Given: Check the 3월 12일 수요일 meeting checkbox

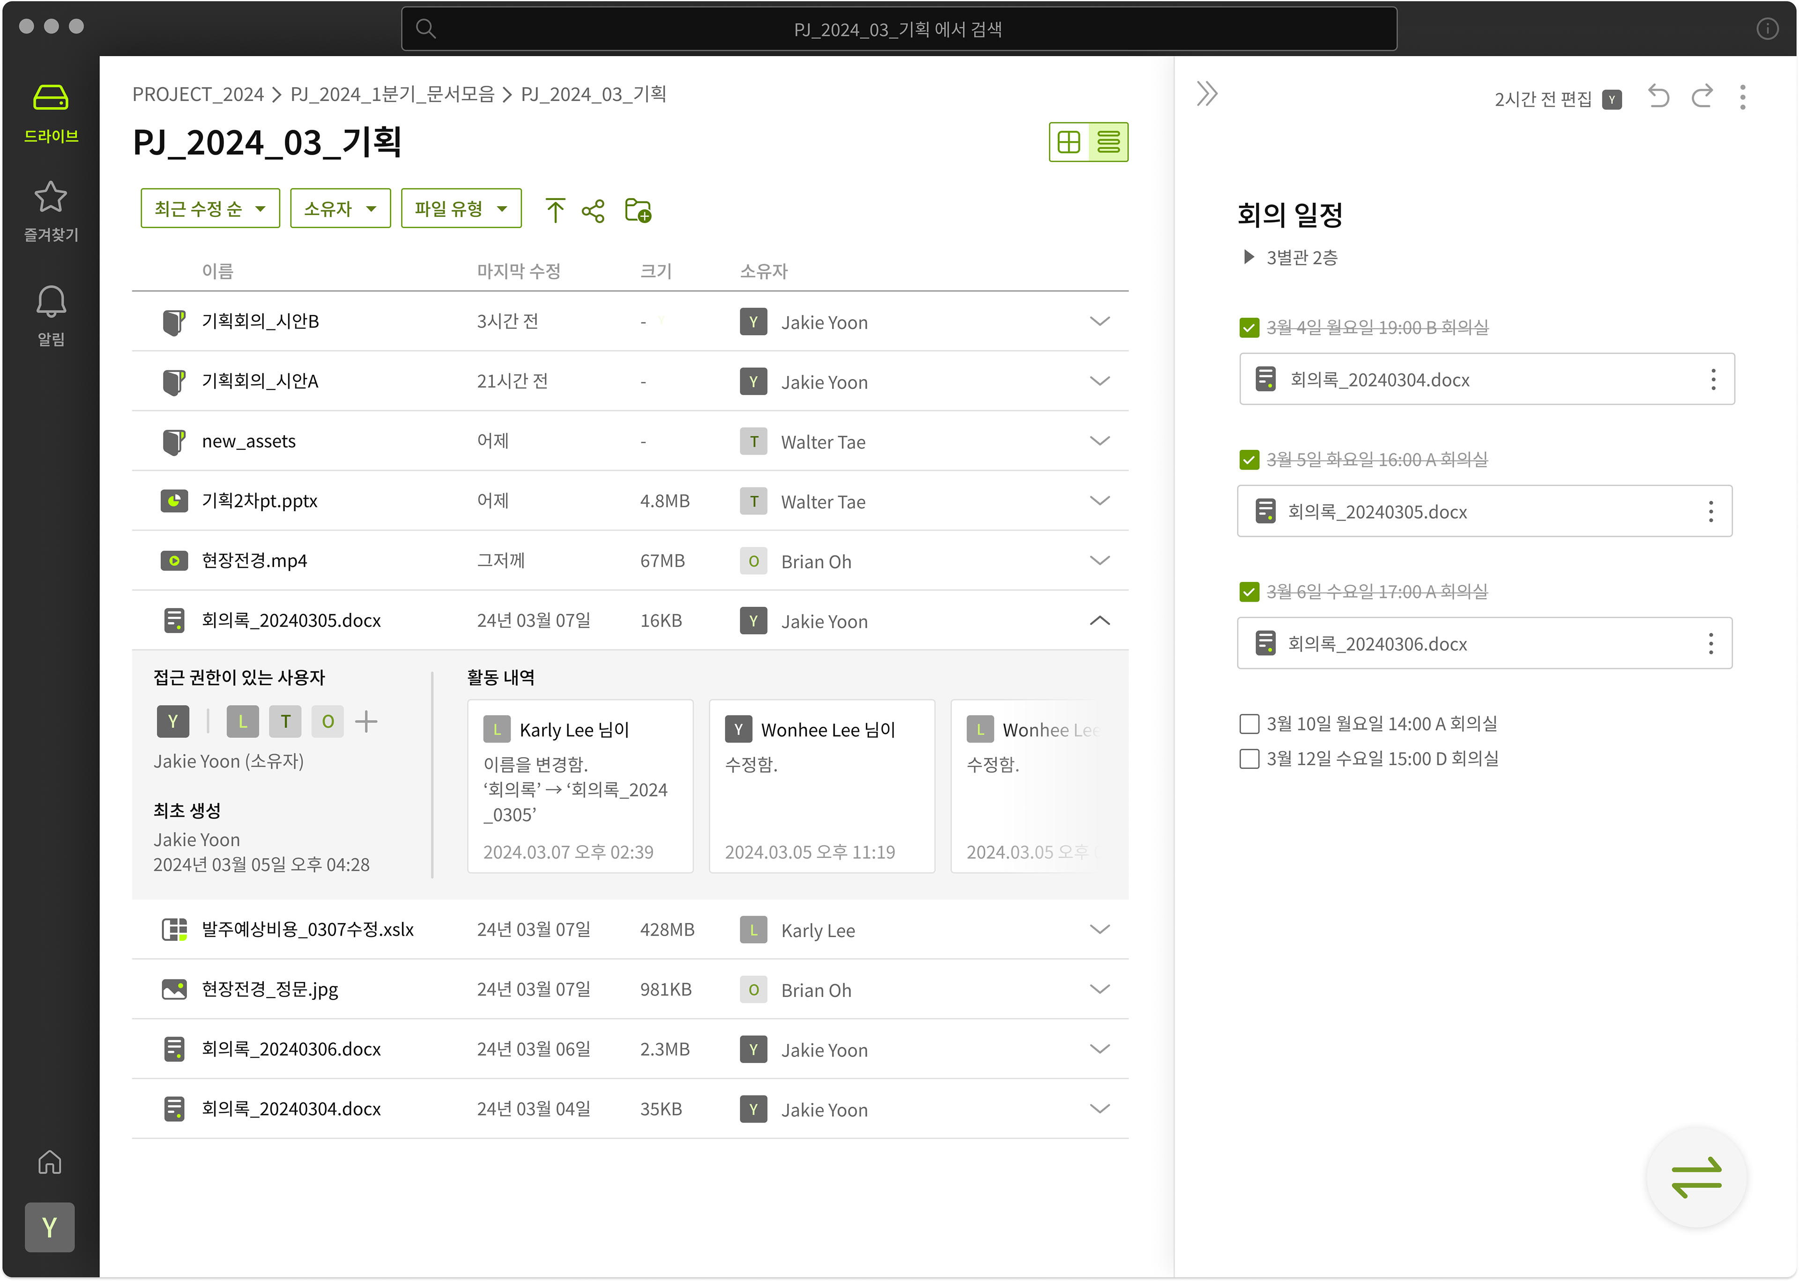Looking at the screenshot, I should click(1249, 758).
